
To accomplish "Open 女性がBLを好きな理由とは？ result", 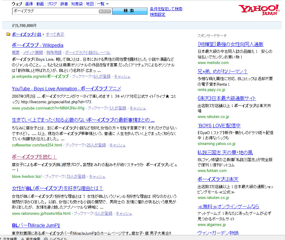I will (x=58, y=188).
